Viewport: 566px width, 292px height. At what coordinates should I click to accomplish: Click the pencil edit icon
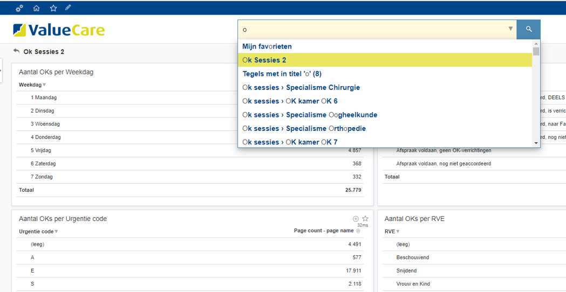tap(68, 8)
